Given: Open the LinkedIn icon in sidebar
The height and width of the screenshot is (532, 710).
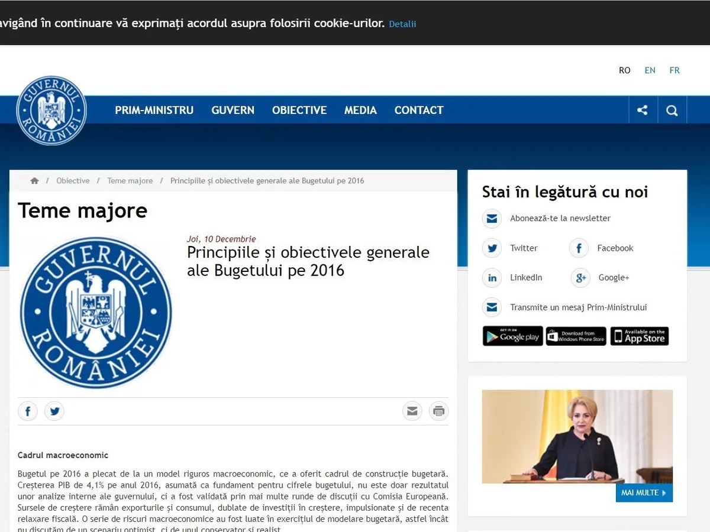Looking at the screenshot, I should 492,278.
